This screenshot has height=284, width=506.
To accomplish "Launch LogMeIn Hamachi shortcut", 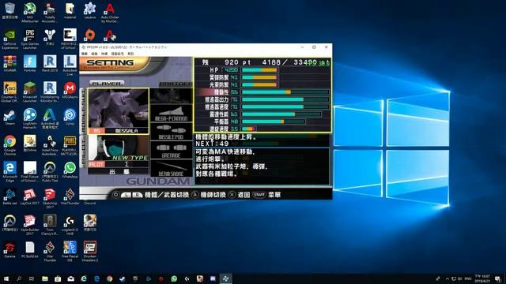I will (30, 118).
